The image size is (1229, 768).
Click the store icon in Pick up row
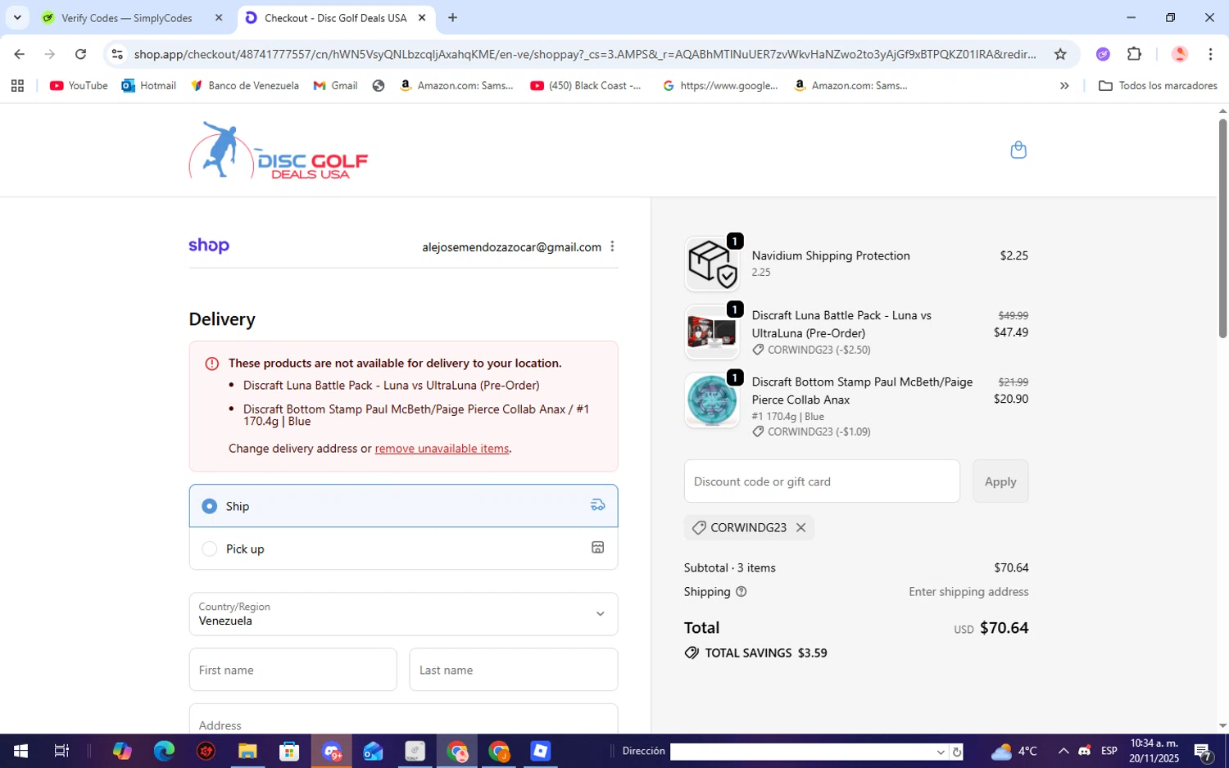[x=598, y=548]
